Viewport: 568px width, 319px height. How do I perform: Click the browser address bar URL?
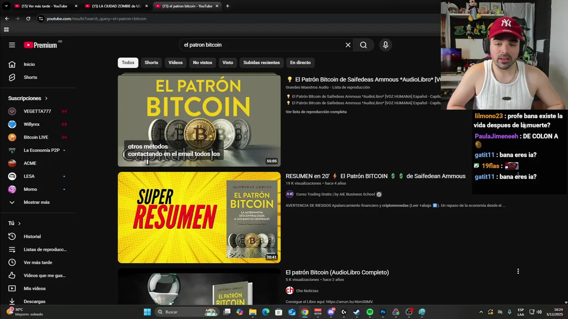[x=96, y=19]
